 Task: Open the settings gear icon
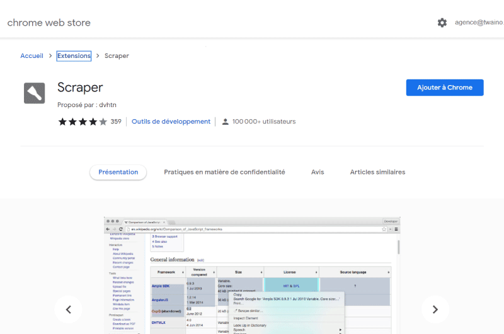tap(442, 23)
